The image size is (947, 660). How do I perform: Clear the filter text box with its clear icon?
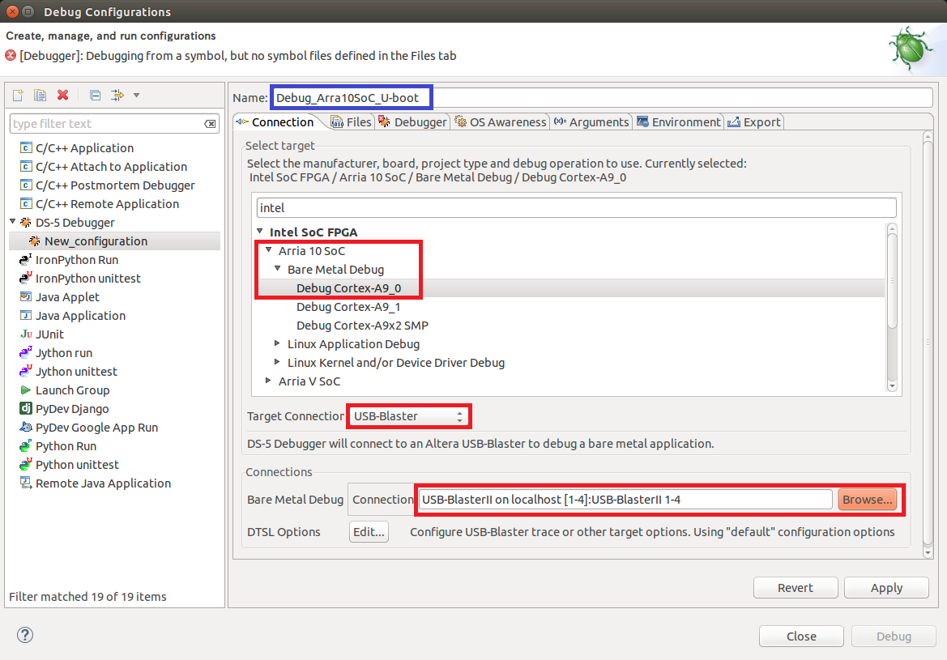click(x=210, y=124)
